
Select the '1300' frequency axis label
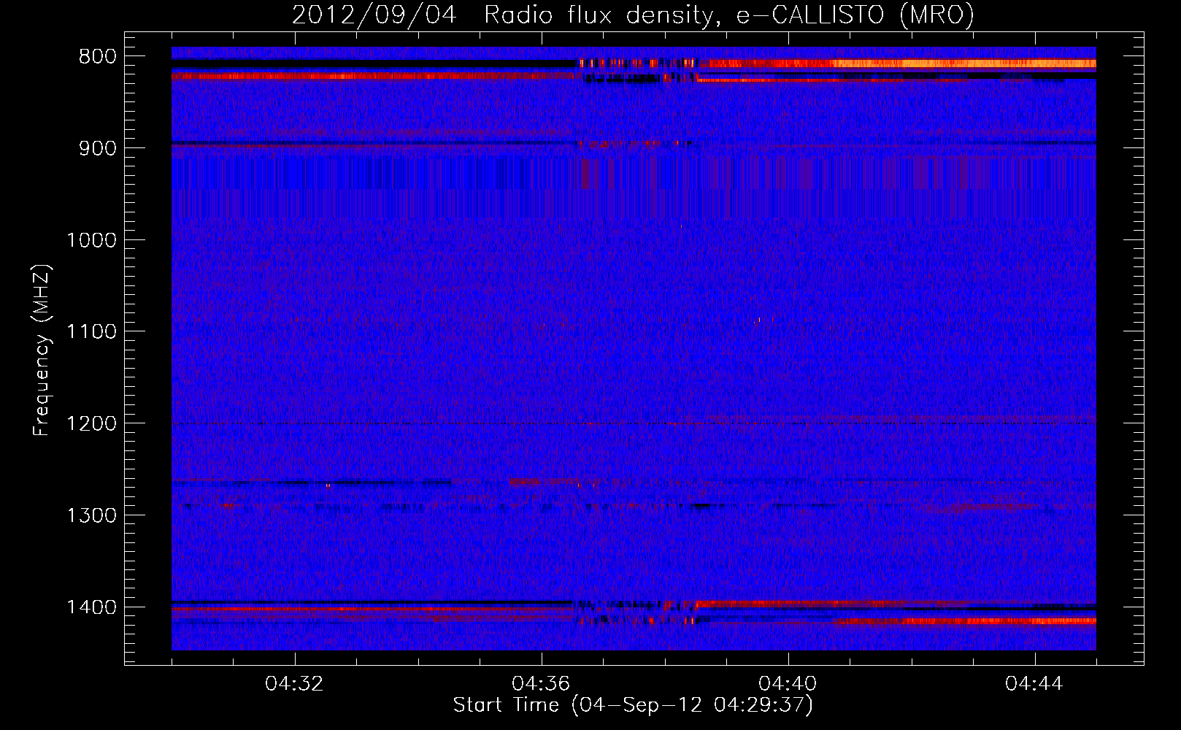(x=91, y=515)
